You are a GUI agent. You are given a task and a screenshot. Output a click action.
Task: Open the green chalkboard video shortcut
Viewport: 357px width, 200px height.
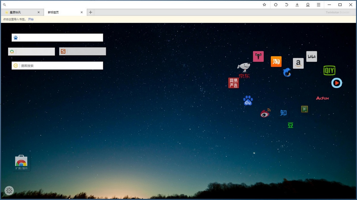pos(304,109)
